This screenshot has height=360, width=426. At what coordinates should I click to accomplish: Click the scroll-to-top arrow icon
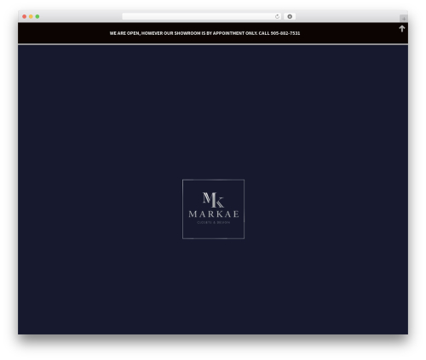pyautogui.click(x=402, y=29)
